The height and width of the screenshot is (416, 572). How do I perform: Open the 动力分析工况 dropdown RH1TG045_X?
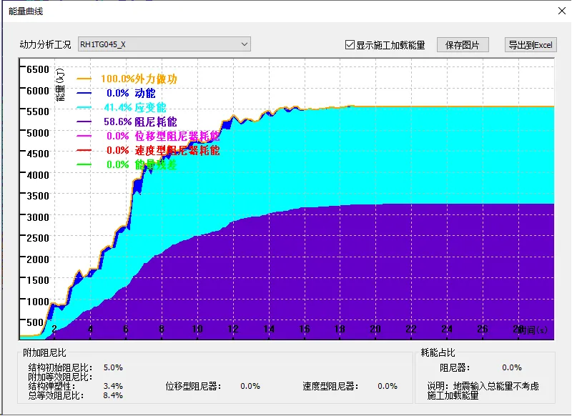click(164, 44)
